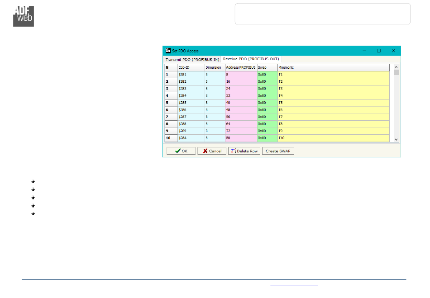Viewport: 430px width, 298px height.
Task: Select Cob-ID cell $288
Action: tap(191, 124)
